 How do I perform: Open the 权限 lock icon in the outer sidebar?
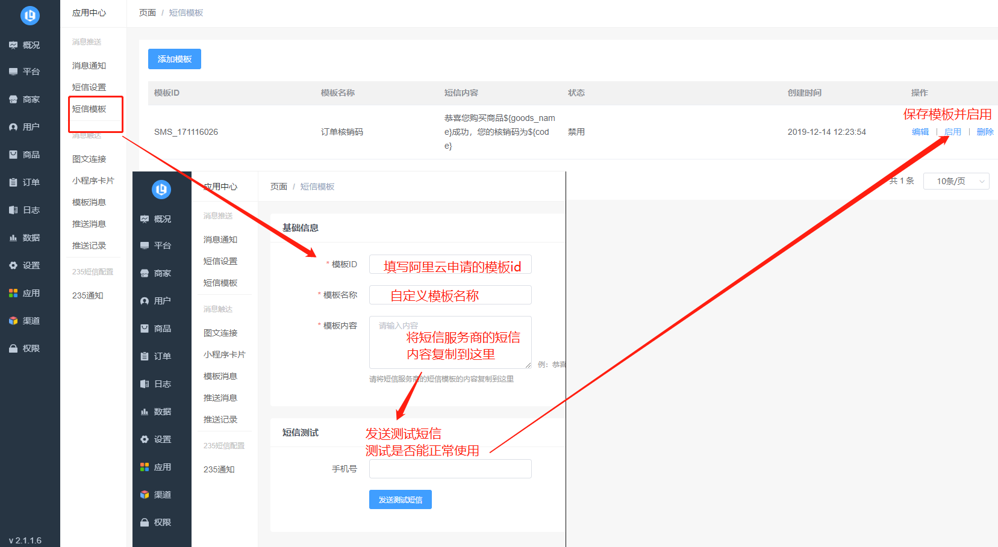point(13,348)
